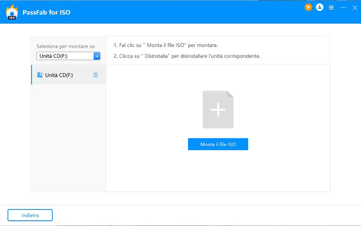Open the shopping cart purchase icon

point(308,8)
